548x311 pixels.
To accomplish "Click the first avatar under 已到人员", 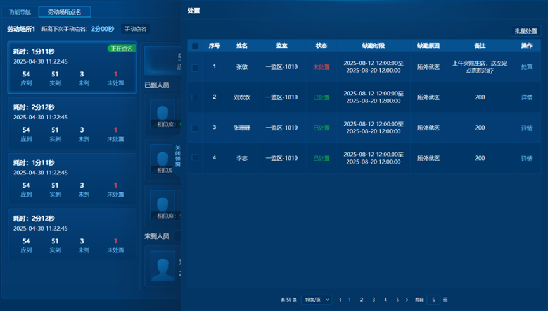I will (162, 111).
